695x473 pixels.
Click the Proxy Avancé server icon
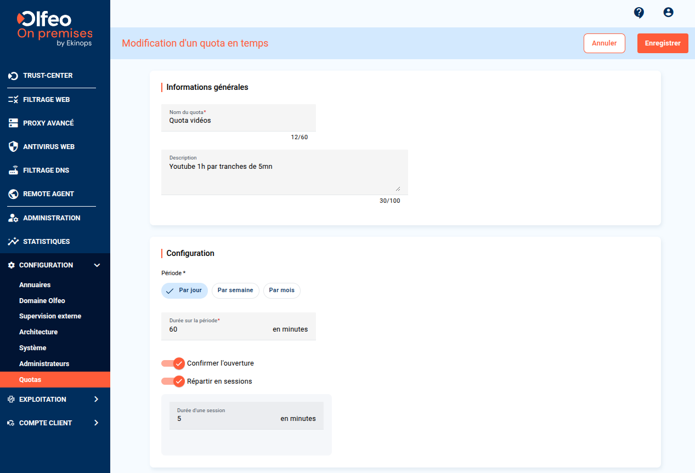pyautogui.click(x=13, y=123)
